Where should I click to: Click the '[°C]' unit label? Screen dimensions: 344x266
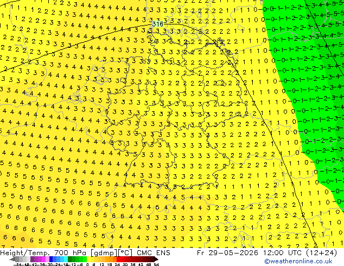coord(125,253)
